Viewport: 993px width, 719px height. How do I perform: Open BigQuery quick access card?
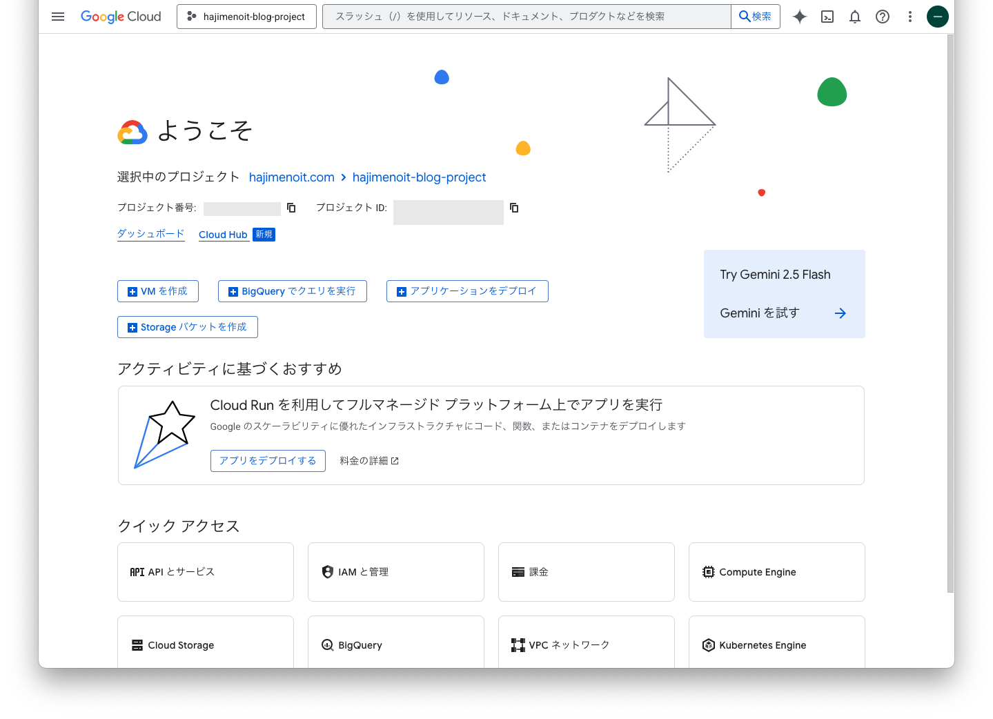point(396,642)
